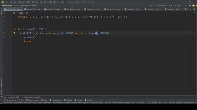The width and height of the screenshot is (197, 110).
Task: Switch to the Polyakov_15_343.py editor tab
Action: pyautogui.click(x=73, y=9)
